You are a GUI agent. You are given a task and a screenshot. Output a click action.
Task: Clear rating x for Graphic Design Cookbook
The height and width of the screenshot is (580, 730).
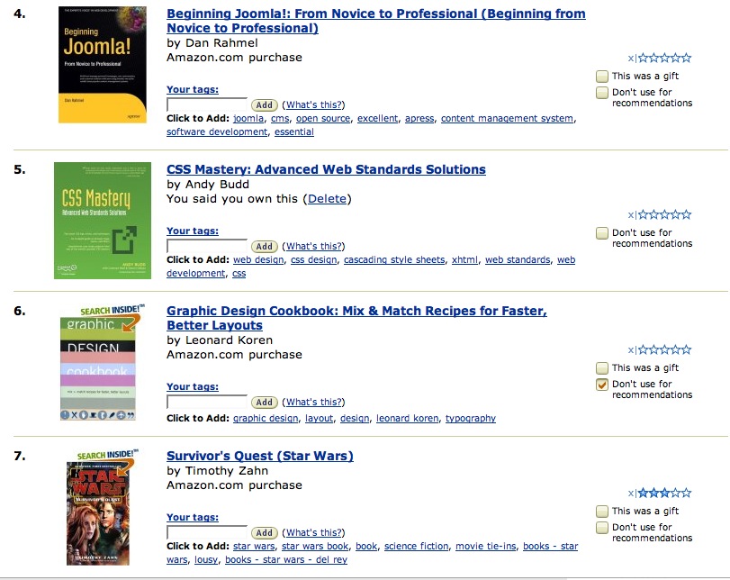tap(631, 349)
